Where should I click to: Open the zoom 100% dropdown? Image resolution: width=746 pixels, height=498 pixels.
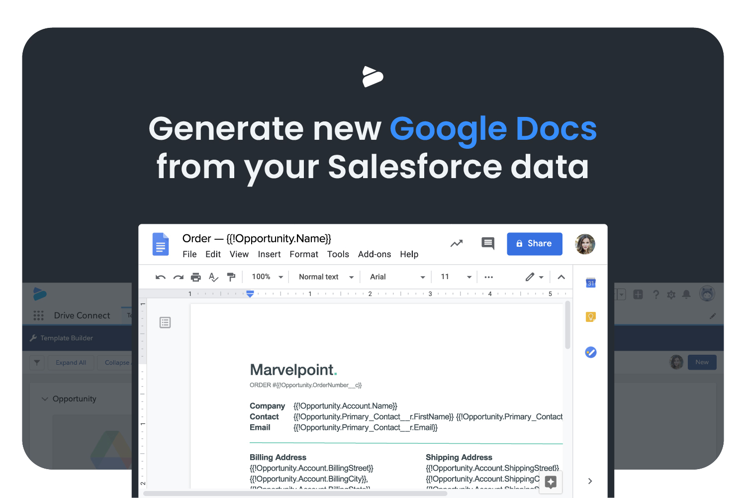[267, 277]
